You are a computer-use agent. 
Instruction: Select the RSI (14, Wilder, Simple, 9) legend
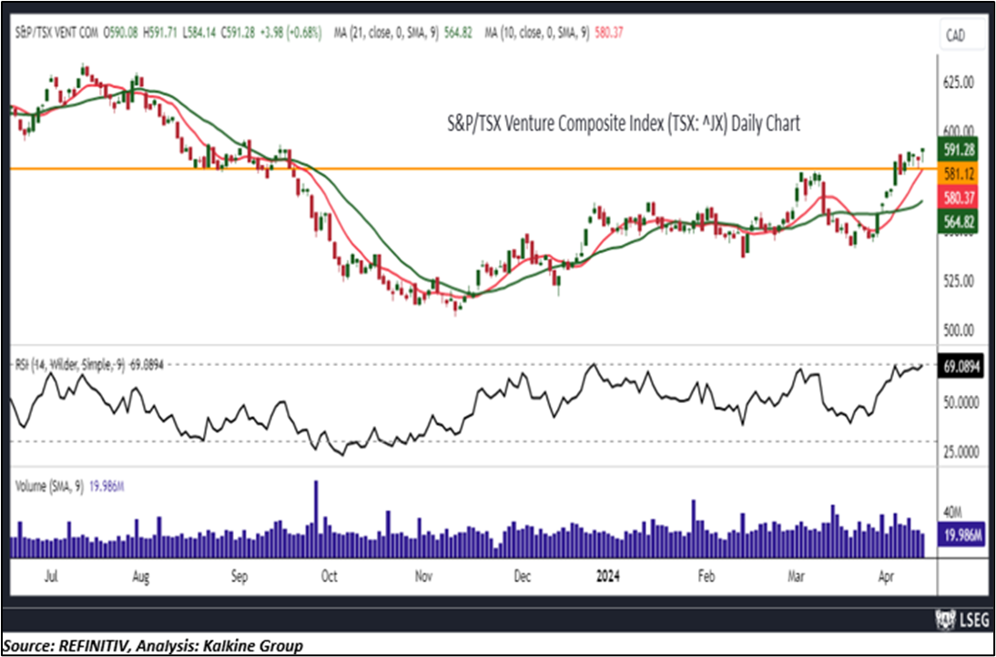[89, 365]
